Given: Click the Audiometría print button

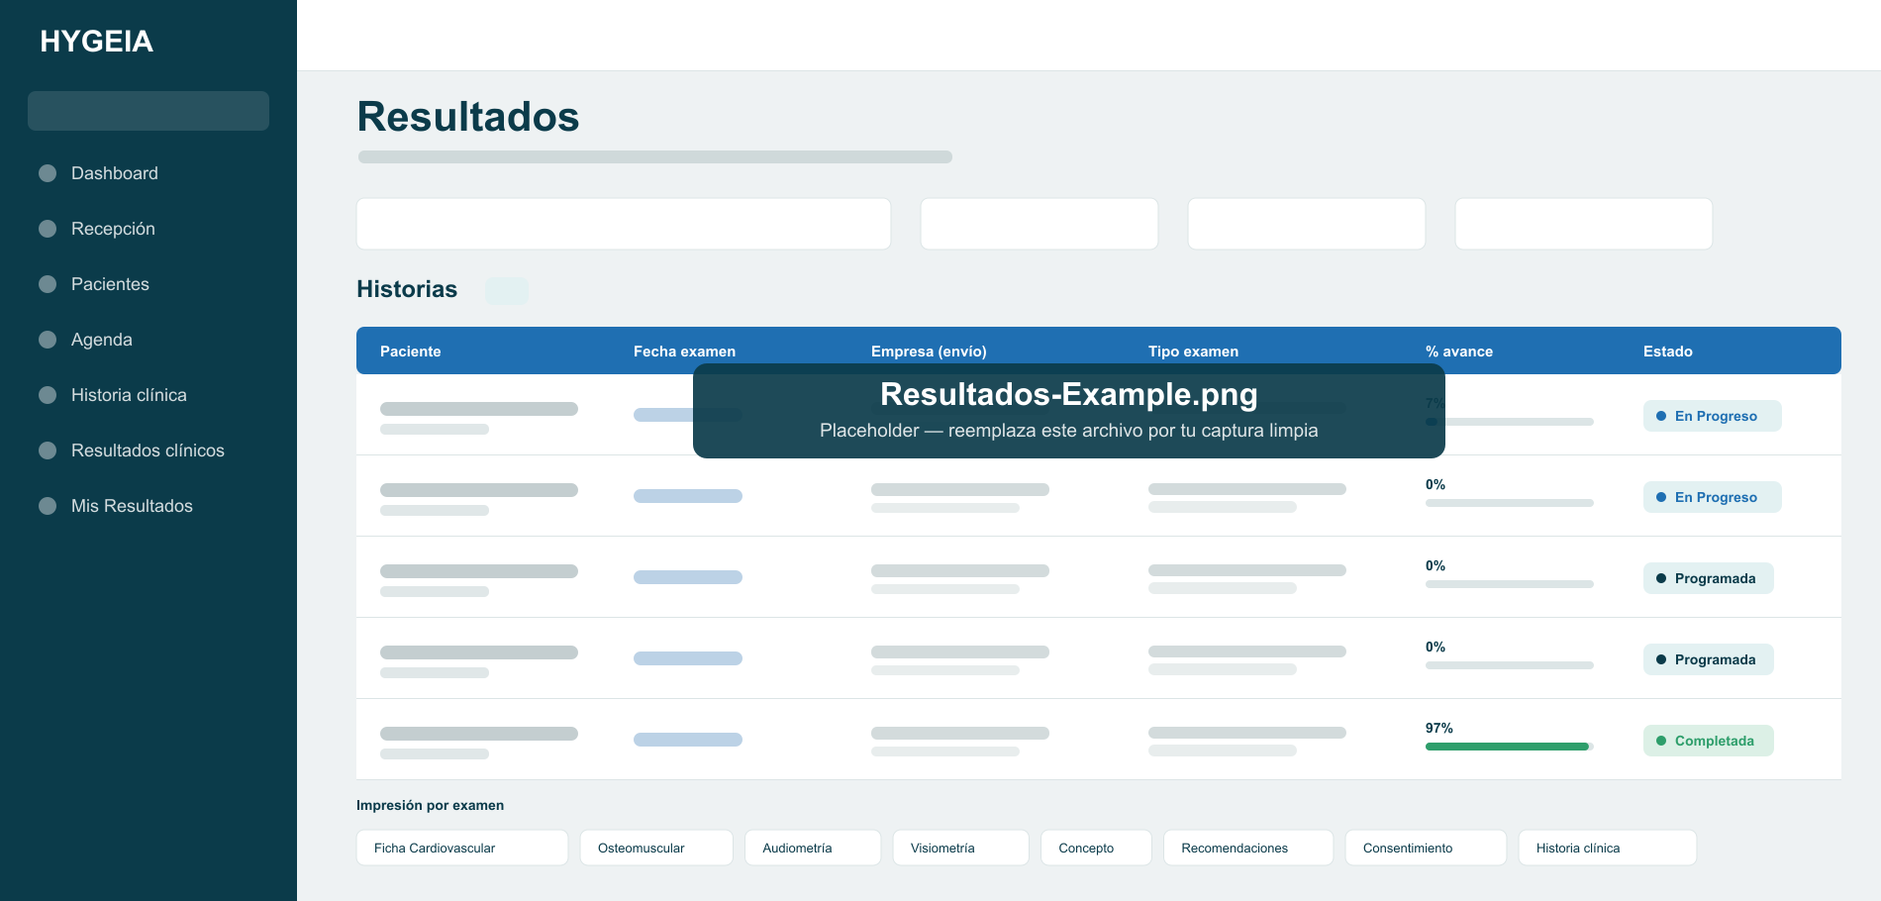Looking at the screenshot, I should pos(813,848).
